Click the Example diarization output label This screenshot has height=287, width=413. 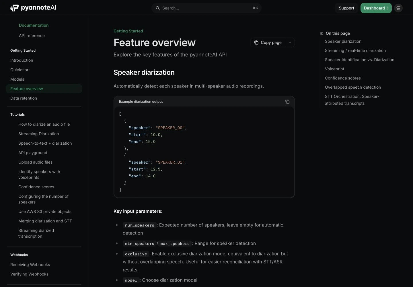(x=141, y=102)
